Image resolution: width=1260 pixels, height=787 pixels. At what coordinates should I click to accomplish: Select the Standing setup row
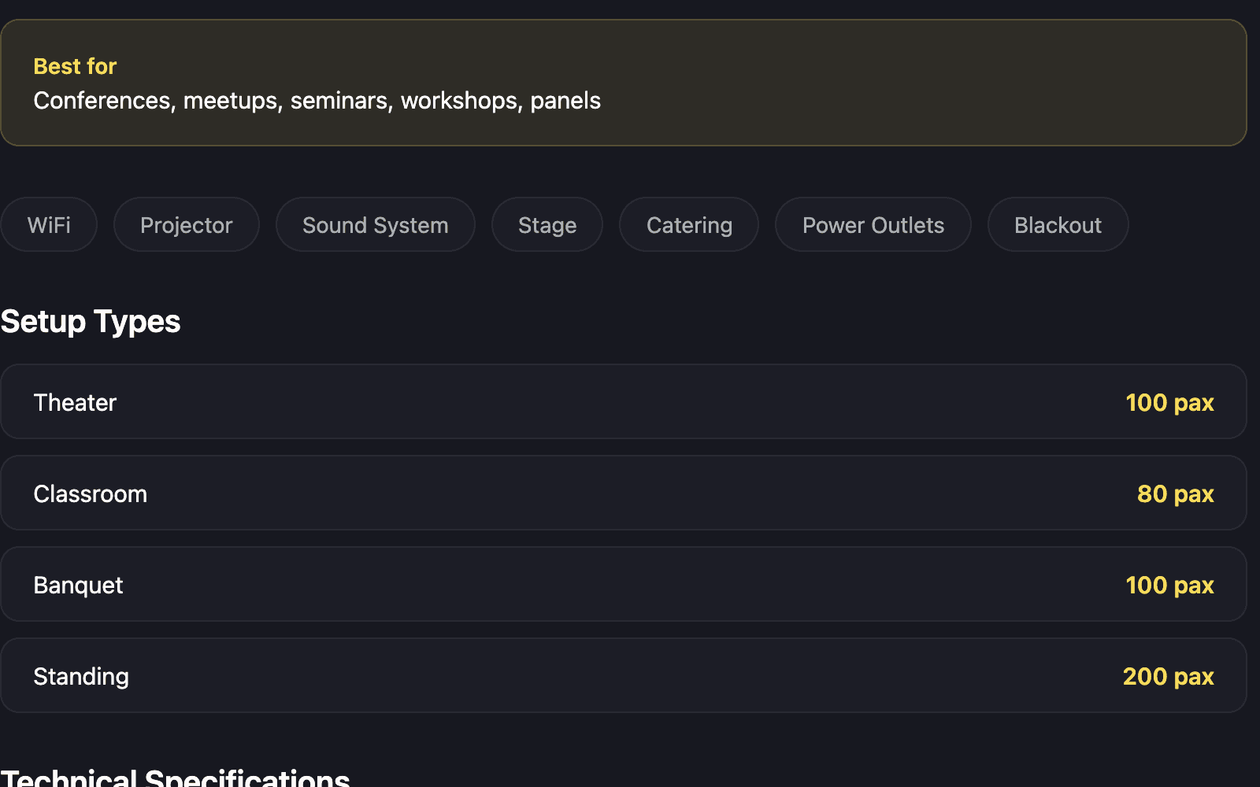click(624, 675)
